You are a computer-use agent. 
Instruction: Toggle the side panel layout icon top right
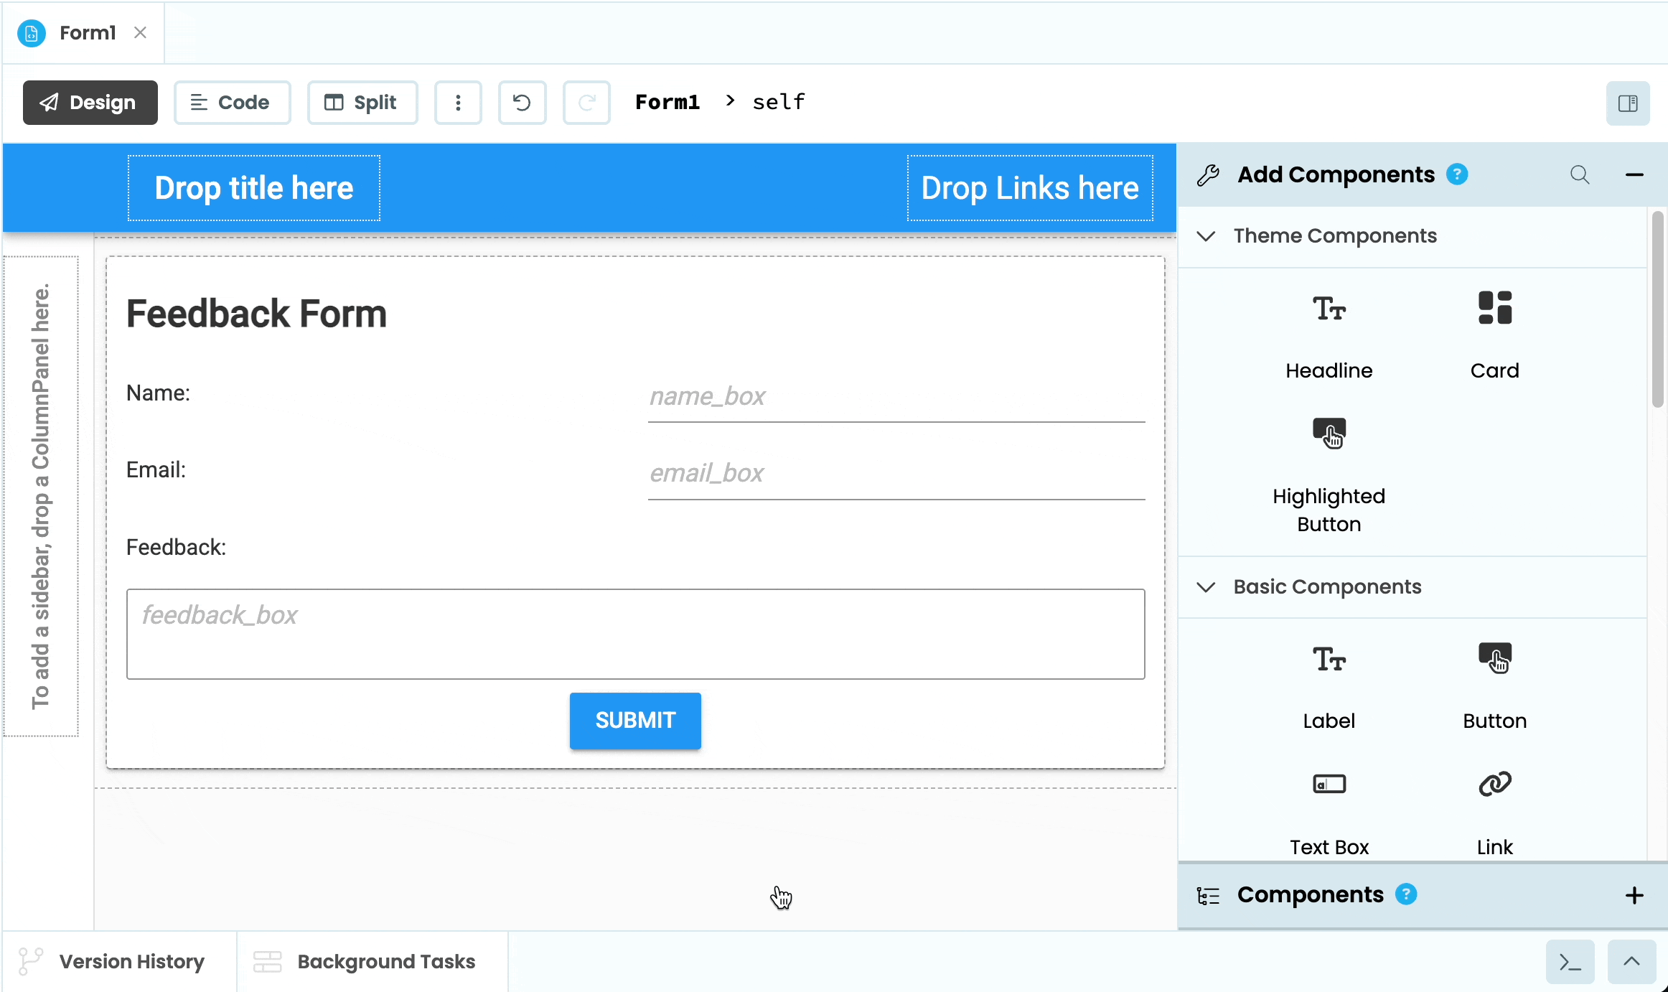click(1628, 103)
